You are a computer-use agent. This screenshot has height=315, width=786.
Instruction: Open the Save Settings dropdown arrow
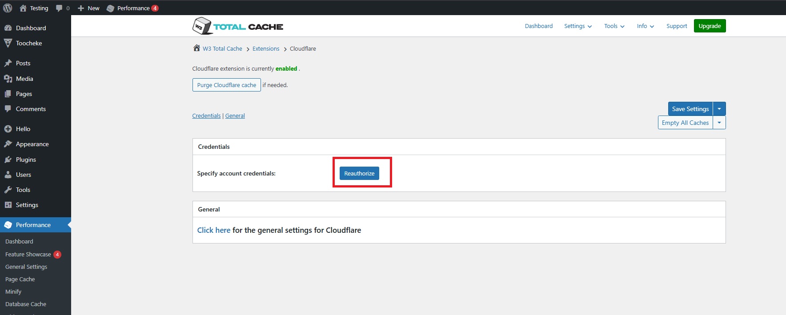click(719, 109)
